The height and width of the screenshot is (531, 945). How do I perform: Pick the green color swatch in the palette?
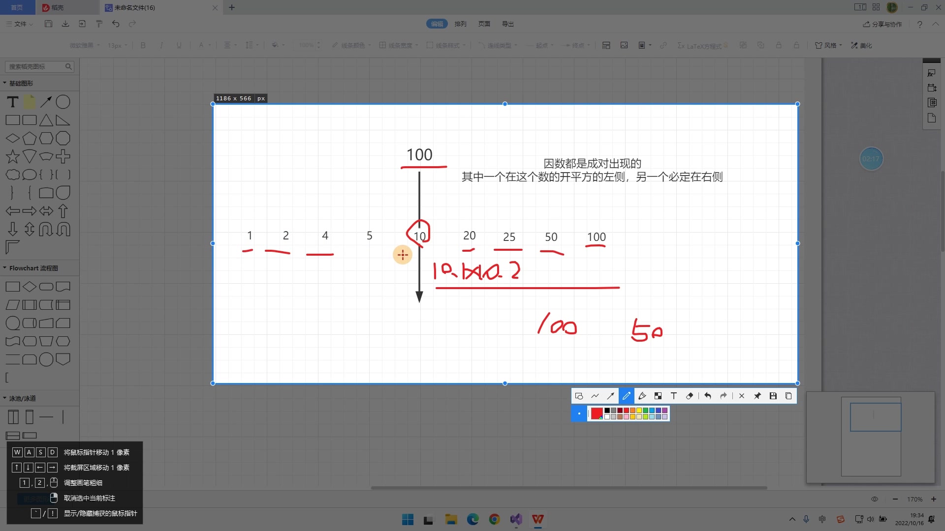(x=645, y=410)
